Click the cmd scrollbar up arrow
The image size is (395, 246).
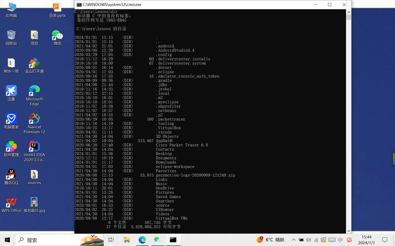[349, 12]
